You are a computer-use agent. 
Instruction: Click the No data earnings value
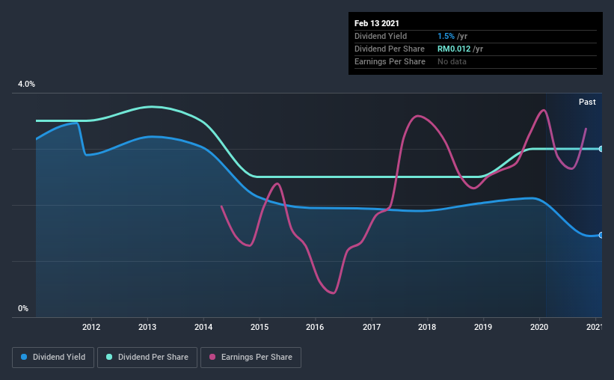click(x=452, y=61)
